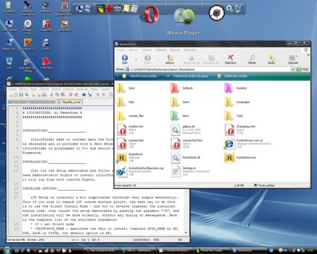
Task: Open the yellow sticky note icon in dock
Action: [x=126, y=8]
